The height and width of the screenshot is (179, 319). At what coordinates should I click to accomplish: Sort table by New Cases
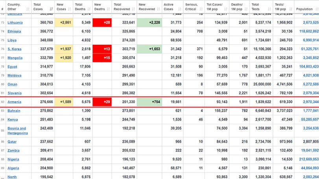64,7
